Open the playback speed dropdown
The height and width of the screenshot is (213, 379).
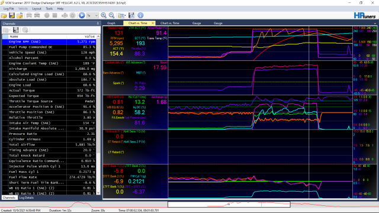coord(92,15)
